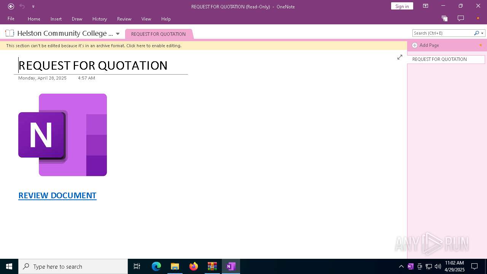Image resolution: width=487 pixels, height=274 pixels.
Task: Show hidden system tray icons
Action: tap(401, 266)
